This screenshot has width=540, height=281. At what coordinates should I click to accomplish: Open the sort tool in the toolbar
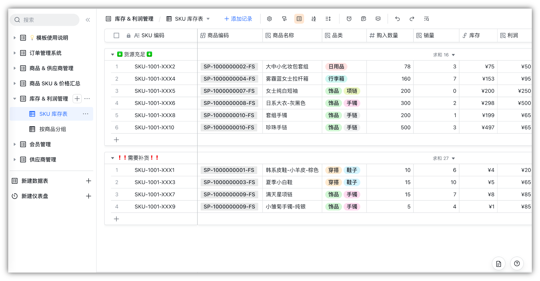[x=314, y=19]
